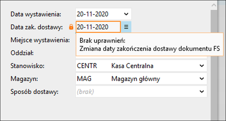Click the Brak uprawnień tooltip message
The height and width of the screenshot is (121, 226).
click(150, 45)
